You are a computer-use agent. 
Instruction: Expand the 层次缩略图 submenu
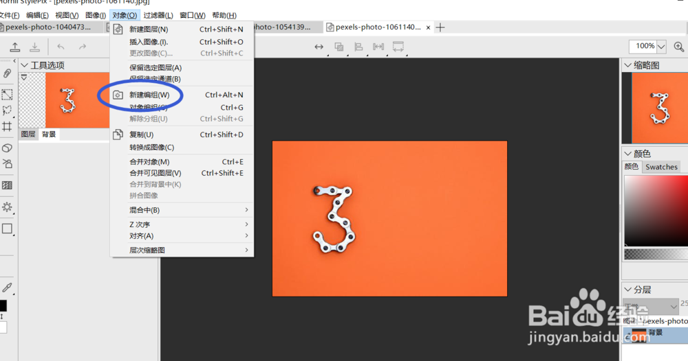(x=182, y=251)
